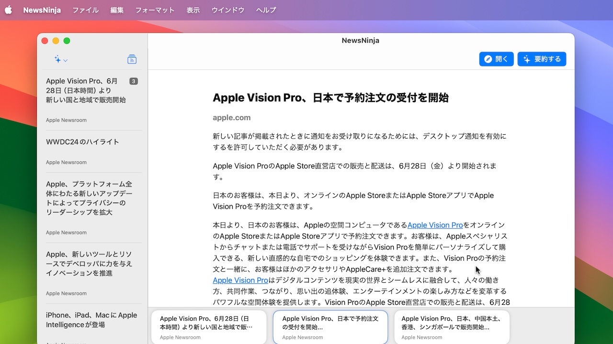
Task: Open the ファイル menu
Action: point(86,10)
